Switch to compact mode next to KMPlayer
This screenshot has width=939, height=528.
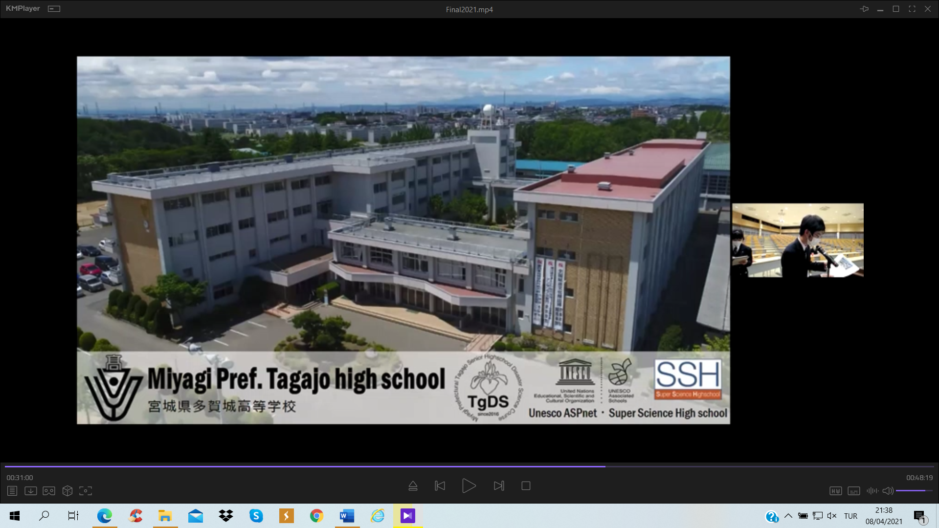pyautogui.click(x=54, y=9)
